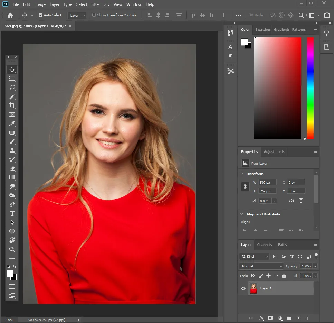Open the Filter menu
The height and width of the screenshot is (323, 334).
(x=96, y=4)
